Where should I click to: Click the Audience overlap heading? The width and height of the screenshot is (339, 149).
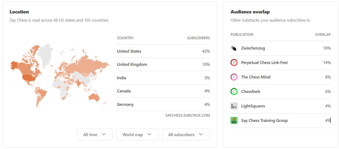(250, 12)
